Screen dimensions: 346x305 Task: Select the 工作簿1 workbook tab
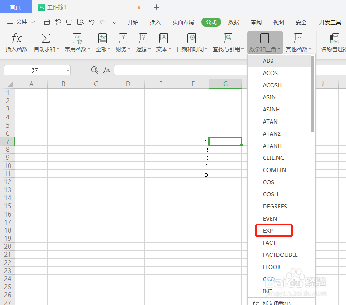(x=89, y=7)
